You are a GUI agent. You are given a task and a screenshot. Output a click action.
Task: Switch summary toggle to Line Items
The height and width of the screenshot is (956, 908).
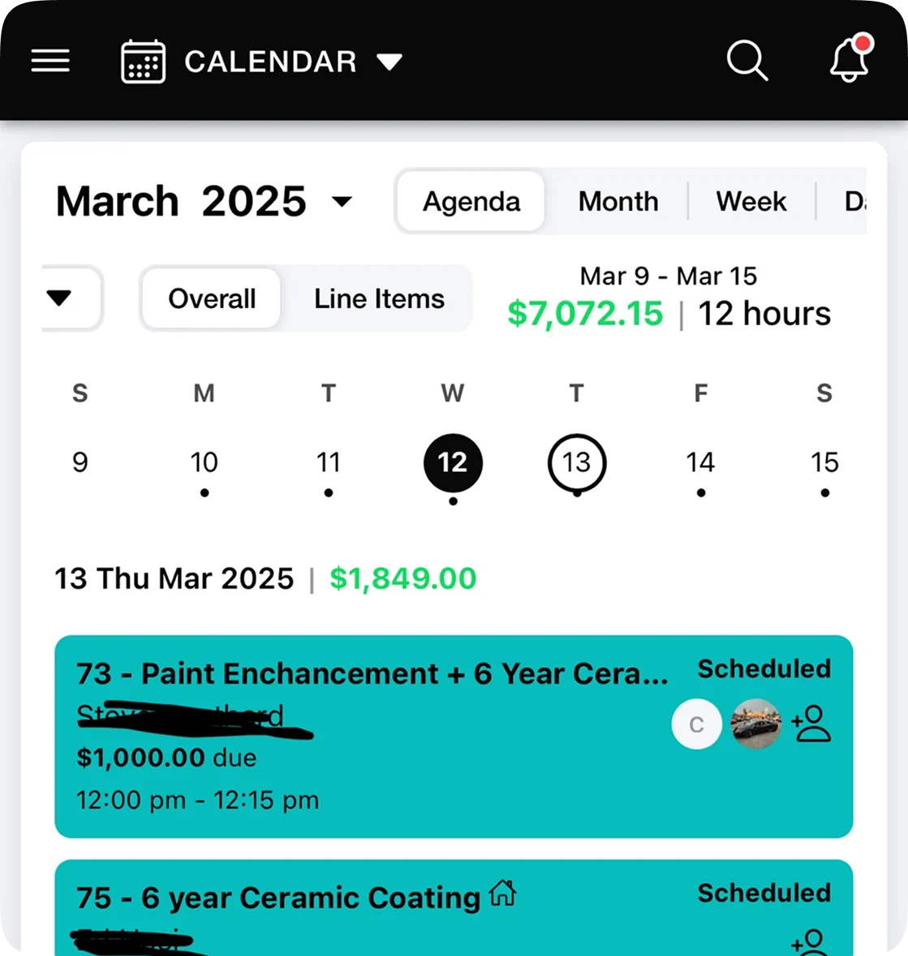[379, 298]
